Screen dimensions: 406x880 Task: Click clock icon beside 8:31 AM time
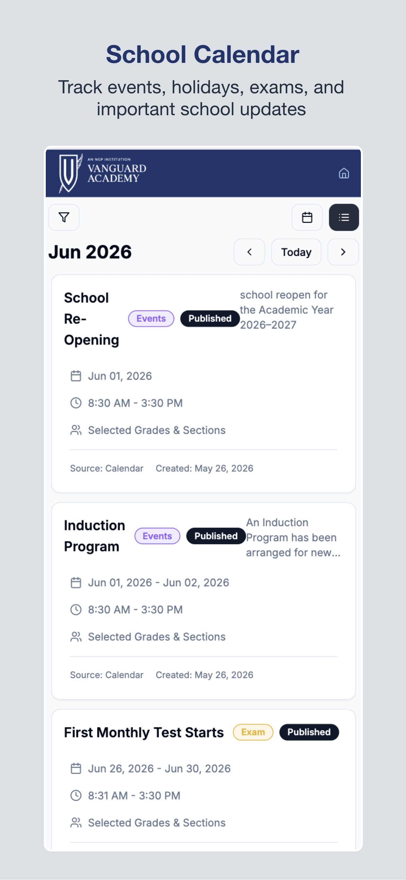pyautogui.click(x=76, y=796)
